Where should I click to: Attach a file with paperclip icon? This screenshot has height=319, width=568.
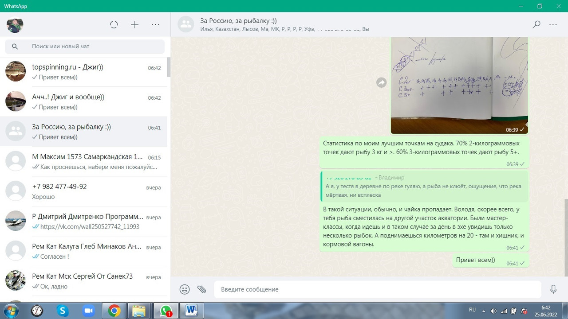(x=202, y=289)
